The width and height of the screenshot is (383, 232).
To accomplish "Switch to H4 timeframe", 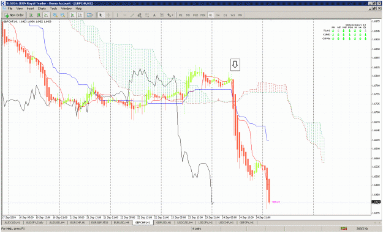I will [x=218, y=15].
